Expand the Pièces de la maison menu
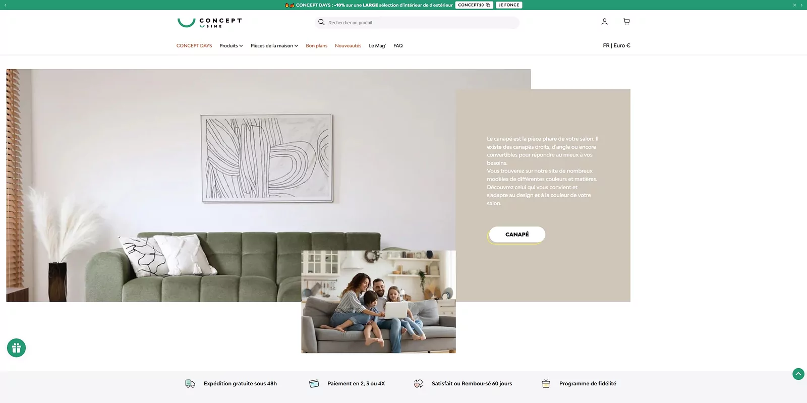Viewport: 807px width, 403px height. point(274,46)
